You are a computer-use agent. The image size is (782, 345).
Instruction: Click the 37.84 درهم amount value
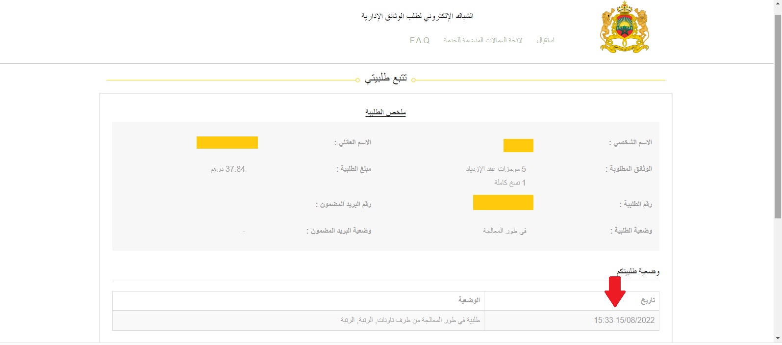228,169
